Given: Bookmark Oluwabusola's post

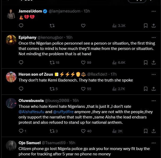Looking at the screenshot, I should tap(146, 131).
